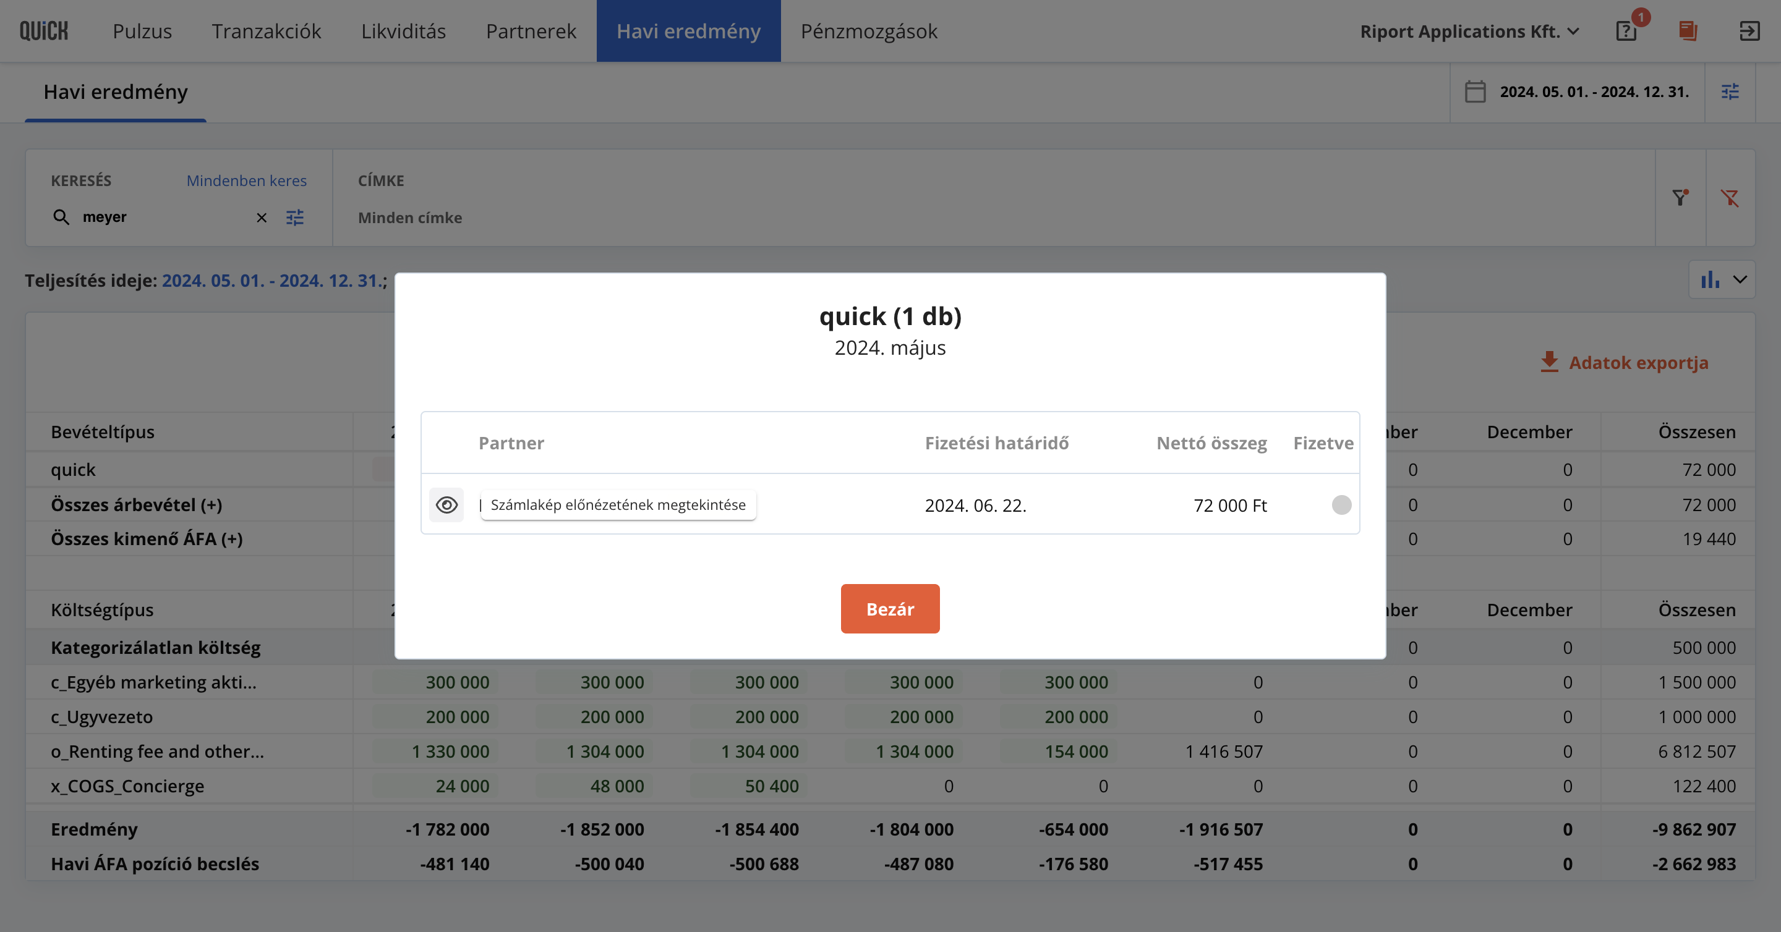Image resolution: width=1781 pixels, height=932 pixels.
Task: Sort by the Nettó összeg column header
Action: point(1211,443)
